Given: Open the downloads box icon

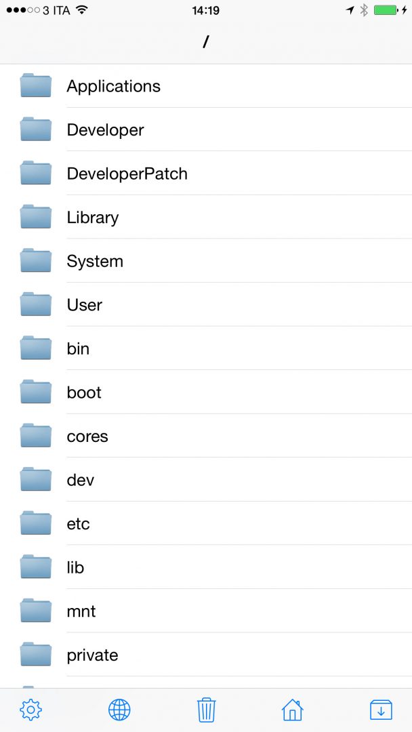Looking at the screenshot, I should 381,710.
